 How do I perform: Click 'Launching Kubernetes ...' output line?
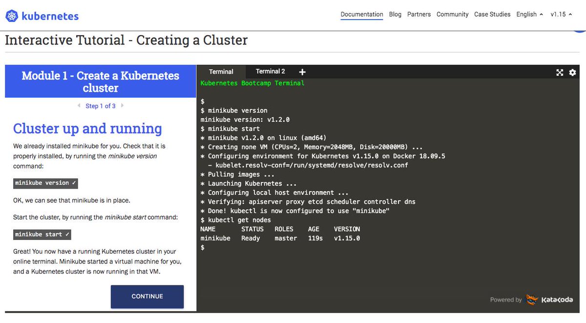[x=249, y=184]
